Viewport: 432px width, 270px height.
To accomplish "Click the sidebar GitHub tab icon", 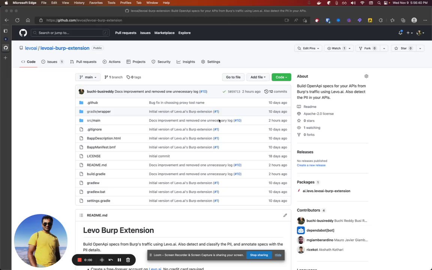I will click(6, 48).
